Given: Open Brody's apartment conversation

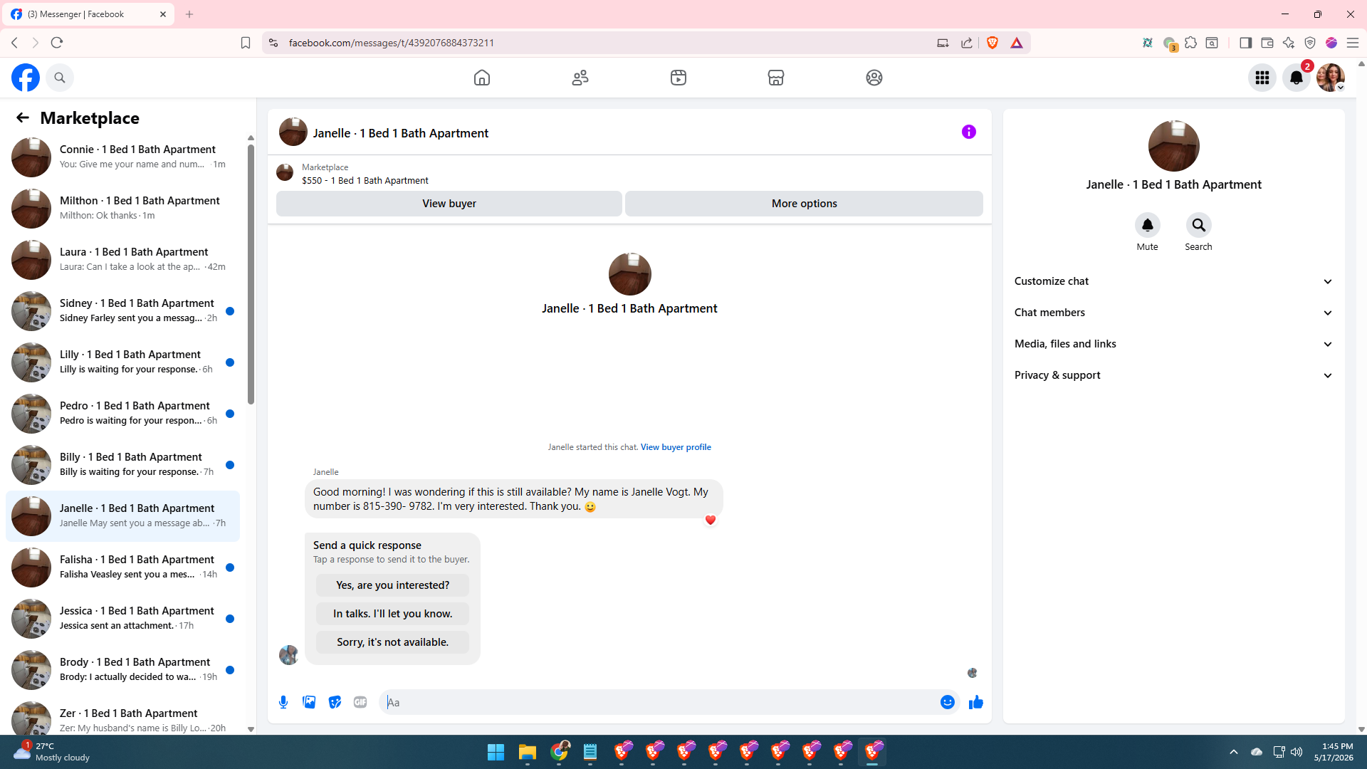Looking at the screenshot, I should click(122, 670).
